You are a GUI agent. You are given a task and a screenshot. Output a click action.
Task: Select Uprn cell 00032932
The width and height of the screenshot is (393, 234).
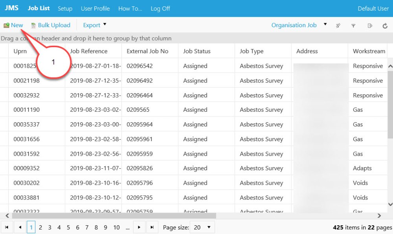27,95
